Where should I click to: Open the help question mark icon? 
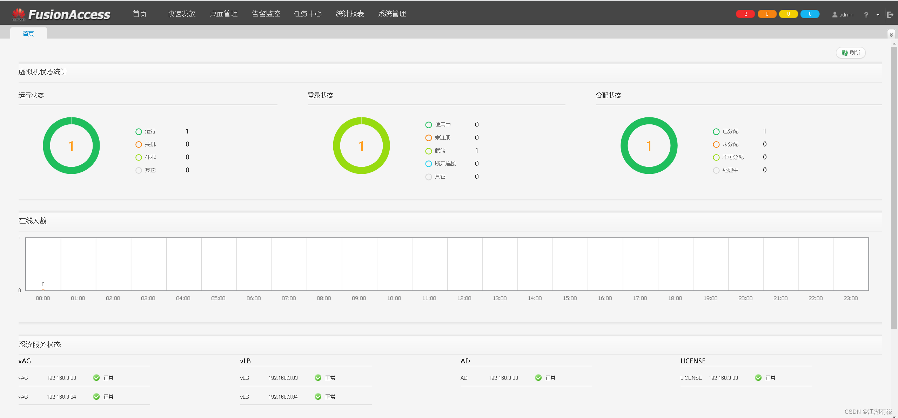pos(866,15)
